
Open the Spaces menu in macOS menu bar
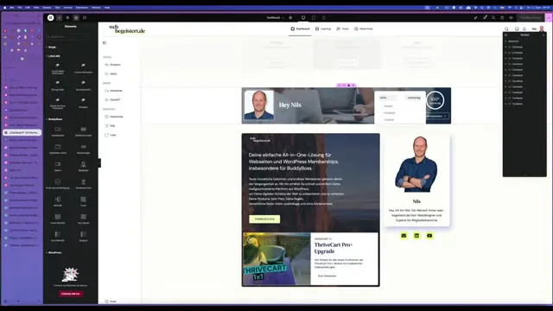pos(47,8)
